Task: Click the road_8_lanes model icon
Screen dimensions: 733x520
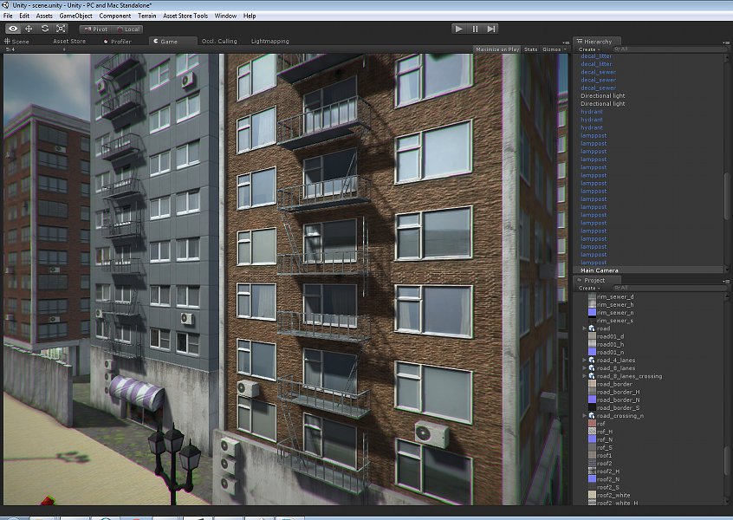Action: [592, 368]
